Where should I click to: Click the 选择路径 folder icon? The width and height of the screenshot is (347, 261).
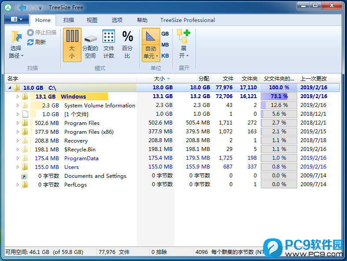[x=16, y=37]
